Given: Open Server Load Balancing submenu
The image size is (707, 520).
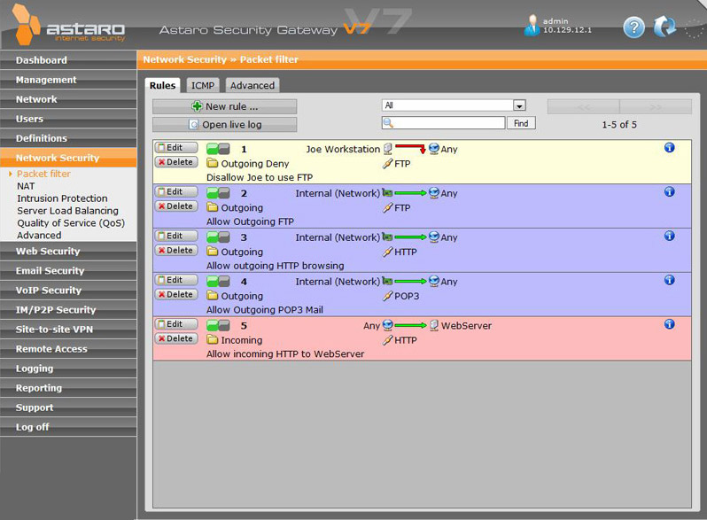Looking at the screenshot, I should (x=67, y=211).
